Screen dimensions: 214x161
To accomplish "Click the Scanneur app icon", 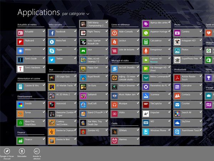I will click(146, 96).
